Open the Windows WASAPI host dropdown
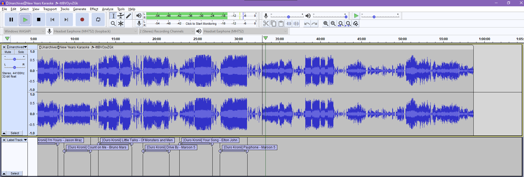524x177 pixels. click(24, 31)
